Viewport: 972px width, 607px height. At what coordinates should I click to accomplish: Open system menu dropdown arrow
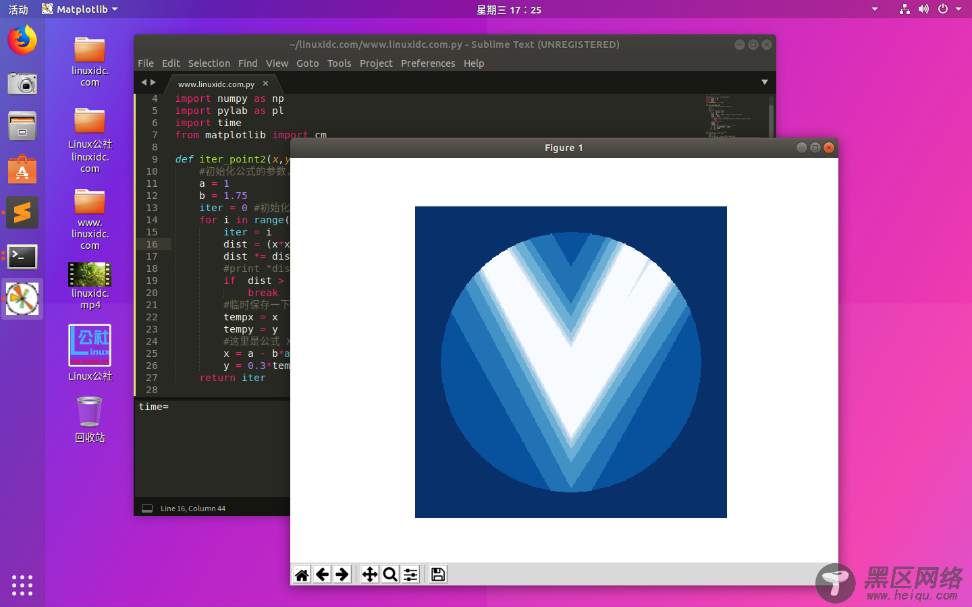(959, 9)
